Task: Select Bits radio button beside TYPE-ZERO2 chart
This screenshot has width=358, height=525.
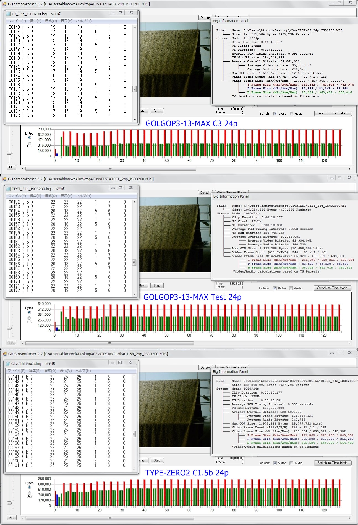Action: point(29,493)
